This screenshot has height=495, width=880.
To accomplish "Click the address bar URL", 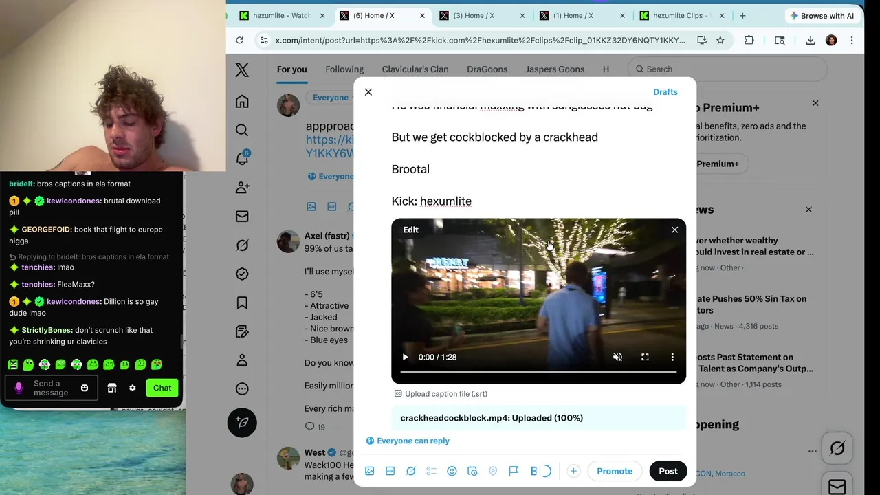I will click(480, 40).
